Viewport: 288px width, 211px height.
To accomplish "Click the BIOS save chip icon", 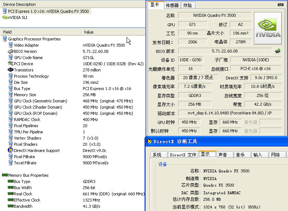I will click(278, 51).
